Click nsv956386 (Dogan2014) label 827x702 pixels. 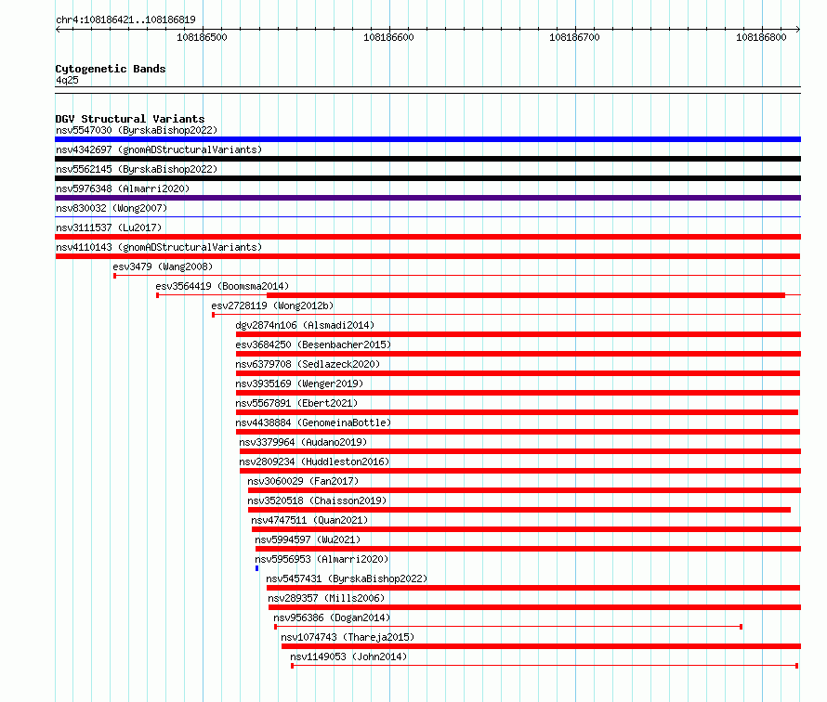(x=332, y=617)
